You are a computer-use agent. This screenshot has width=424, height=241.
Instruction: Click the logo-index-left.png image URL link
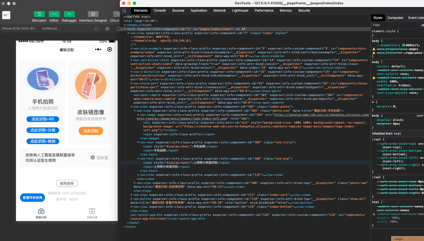(322, 115)
